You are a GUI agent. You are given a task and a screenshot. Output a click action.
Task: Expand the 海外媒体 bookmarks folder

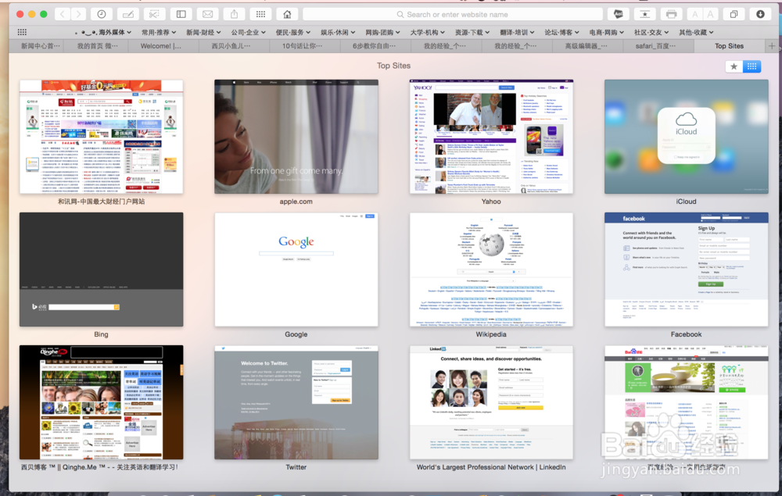(x=102, y=32)
